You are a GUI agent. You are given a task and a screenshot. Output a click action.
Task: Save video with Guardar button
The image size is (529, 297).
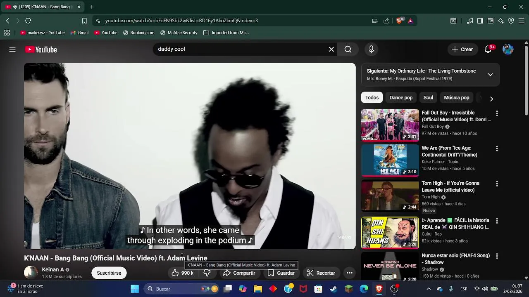point(281,273)
